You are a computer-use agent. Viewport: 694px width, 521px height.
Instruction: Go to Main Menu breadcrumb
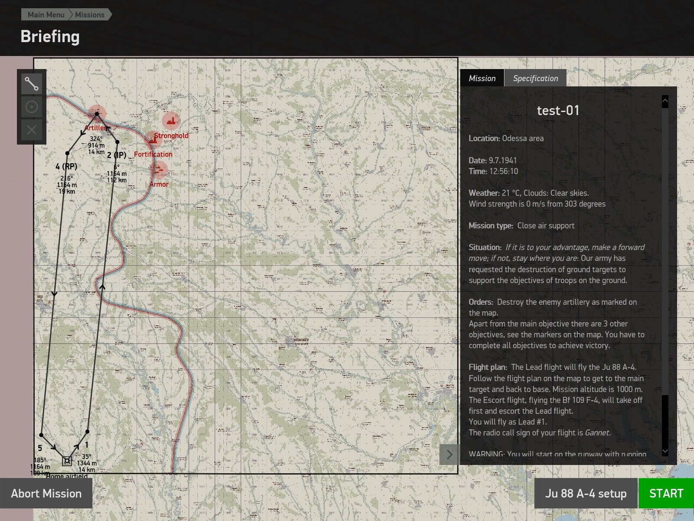click(x=46, y=15)
